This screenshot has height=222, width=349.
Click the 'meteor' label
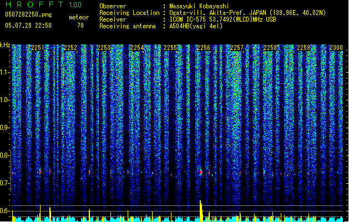click(79, 17)
